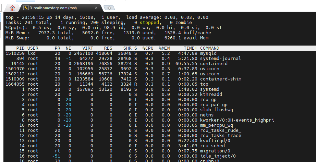Select the idle_inject/0 process name
316x162 pixels.
tap(218, 156)
